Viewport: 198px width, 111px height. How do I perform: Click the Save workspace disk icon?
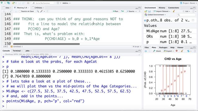click(149, 11)
